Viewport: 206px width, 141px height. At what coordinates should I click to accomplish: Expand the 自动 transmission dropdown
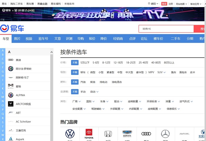[94, 92]
